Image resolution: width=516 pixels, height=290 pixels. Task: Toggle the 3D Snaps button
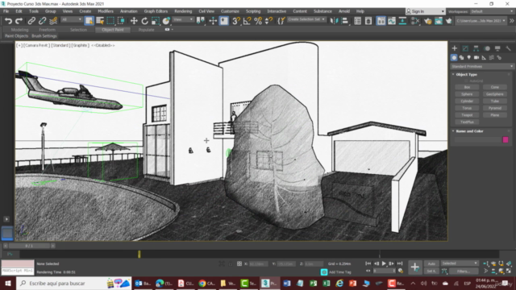tap(236, 21)
